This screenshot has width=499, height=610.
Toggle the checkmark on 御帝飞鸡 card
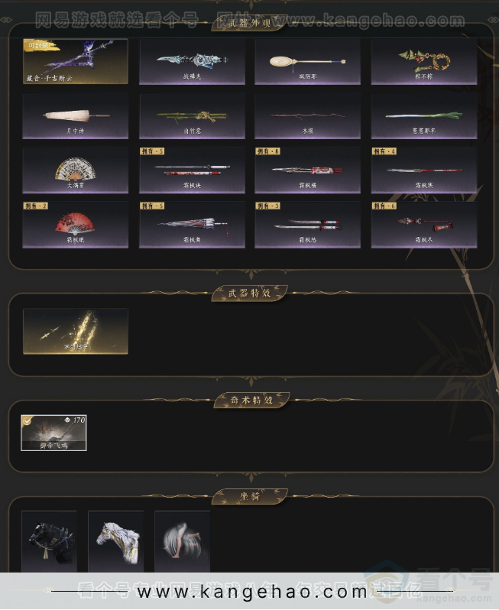27,420
